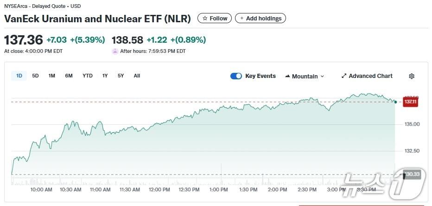Screen dimensions: 432x206
Task: Click the Mountain chart type icon
Action: click(x=287, y=76)
